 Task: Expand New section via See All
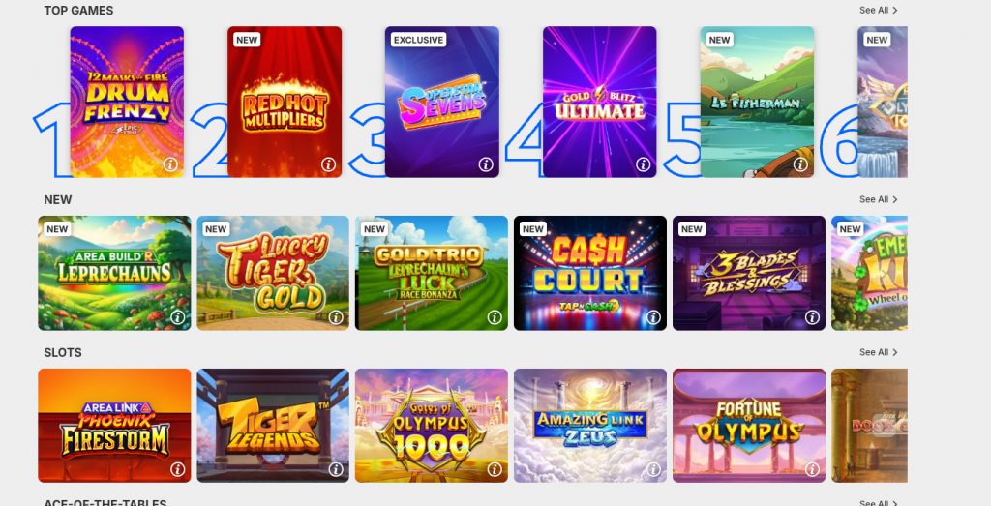(879, 199)
